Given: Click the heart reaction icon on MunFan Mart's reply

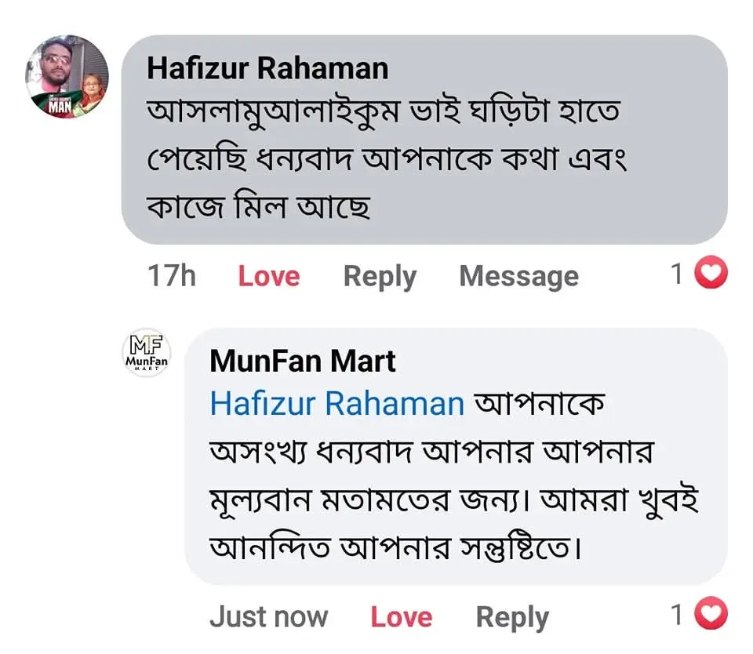Looking at the screenshot, I should 712,615.
